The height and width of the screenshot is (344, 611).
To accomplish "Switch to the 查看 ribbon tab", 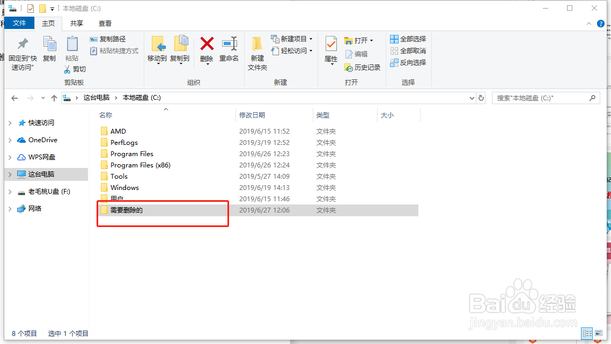I will click(x=104, y=23).
